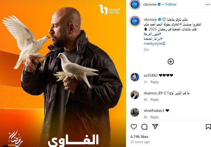Reply to shreifsaber1's comment
The width and height of the screenshot is (211, 147).
pos(155,117)
